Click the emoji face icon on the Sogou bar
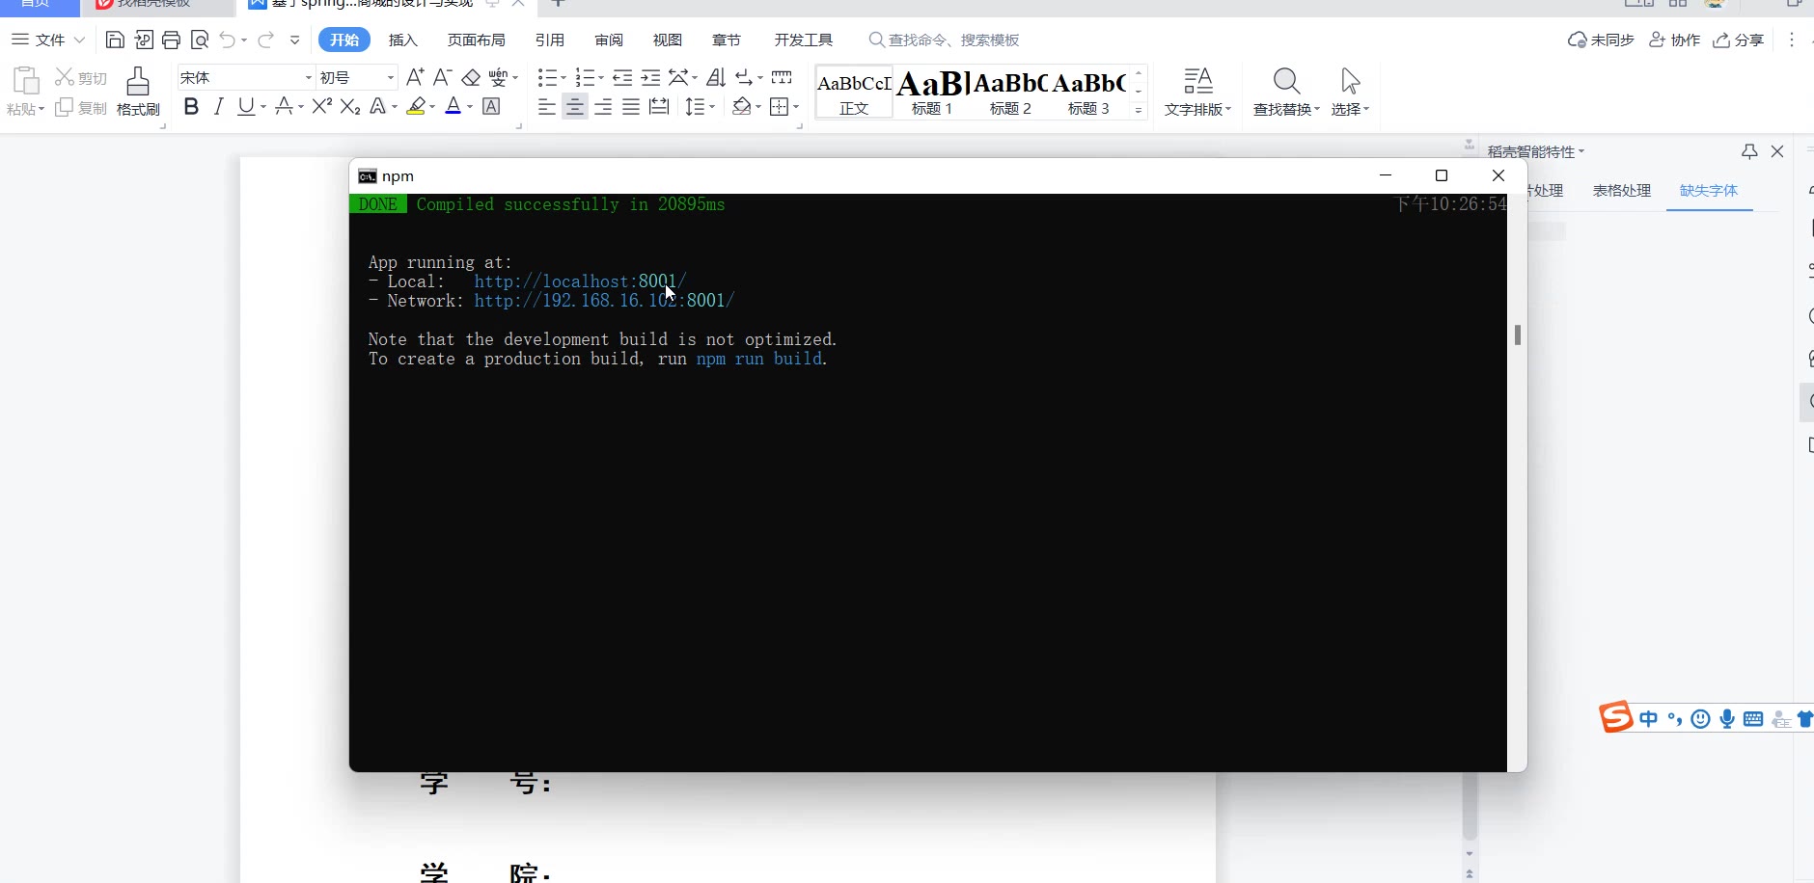The height and width of the screenshot is (883, 1814). 1701,718
